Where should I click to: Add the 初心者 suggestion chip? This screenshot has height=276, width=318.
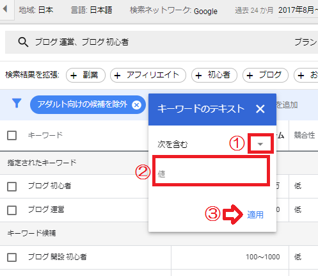(214, 75)
